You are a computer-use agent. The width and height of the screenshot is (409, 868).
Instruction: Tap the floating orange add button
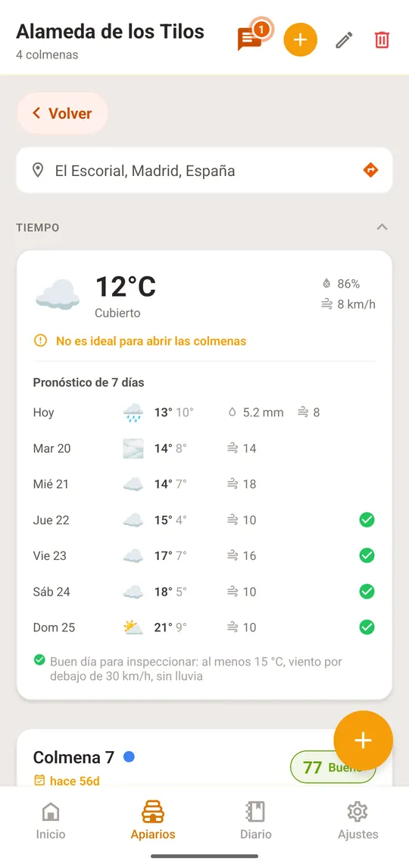(x=363, y=741)
